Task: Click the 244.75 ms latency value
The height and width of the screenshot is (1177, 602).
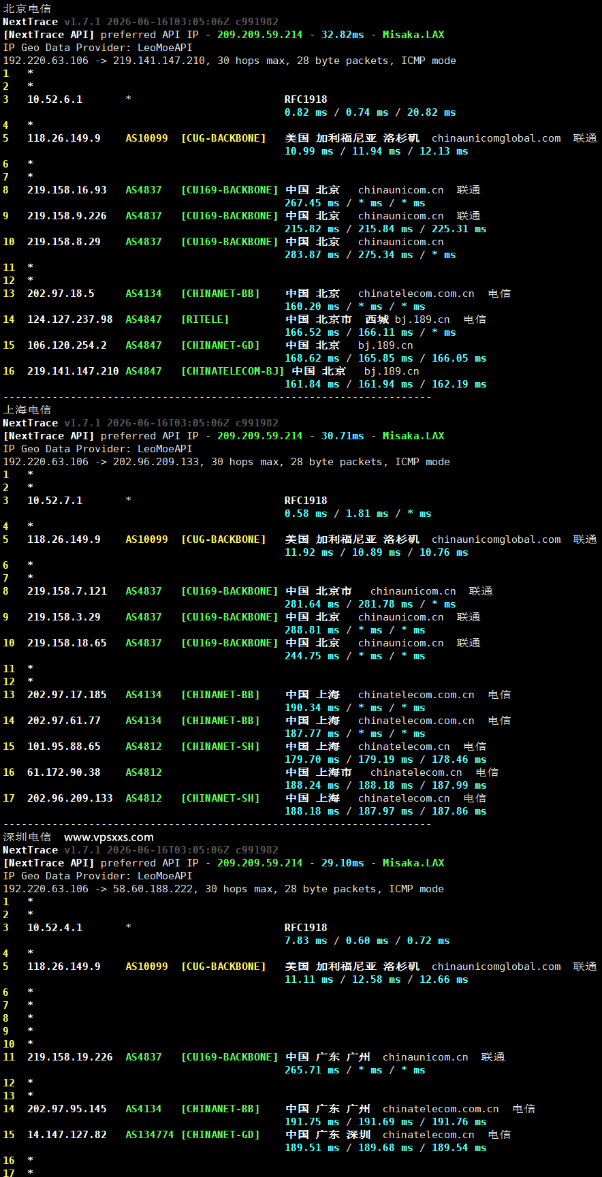Action: coord(312,656)
